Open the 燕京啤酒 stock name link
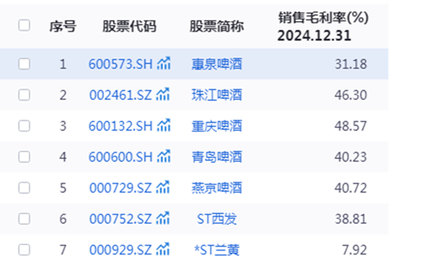Viewport: 429px width, 271px height. (x=216, y=188)
